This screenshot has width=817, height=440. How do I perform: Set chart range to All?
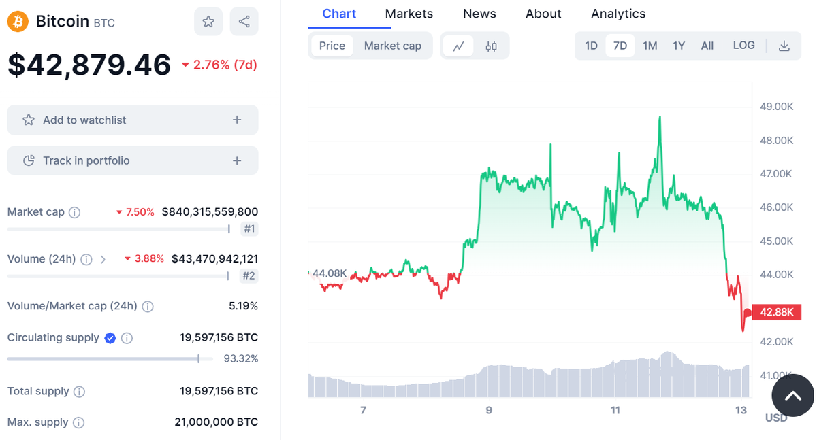click(707, 46)
